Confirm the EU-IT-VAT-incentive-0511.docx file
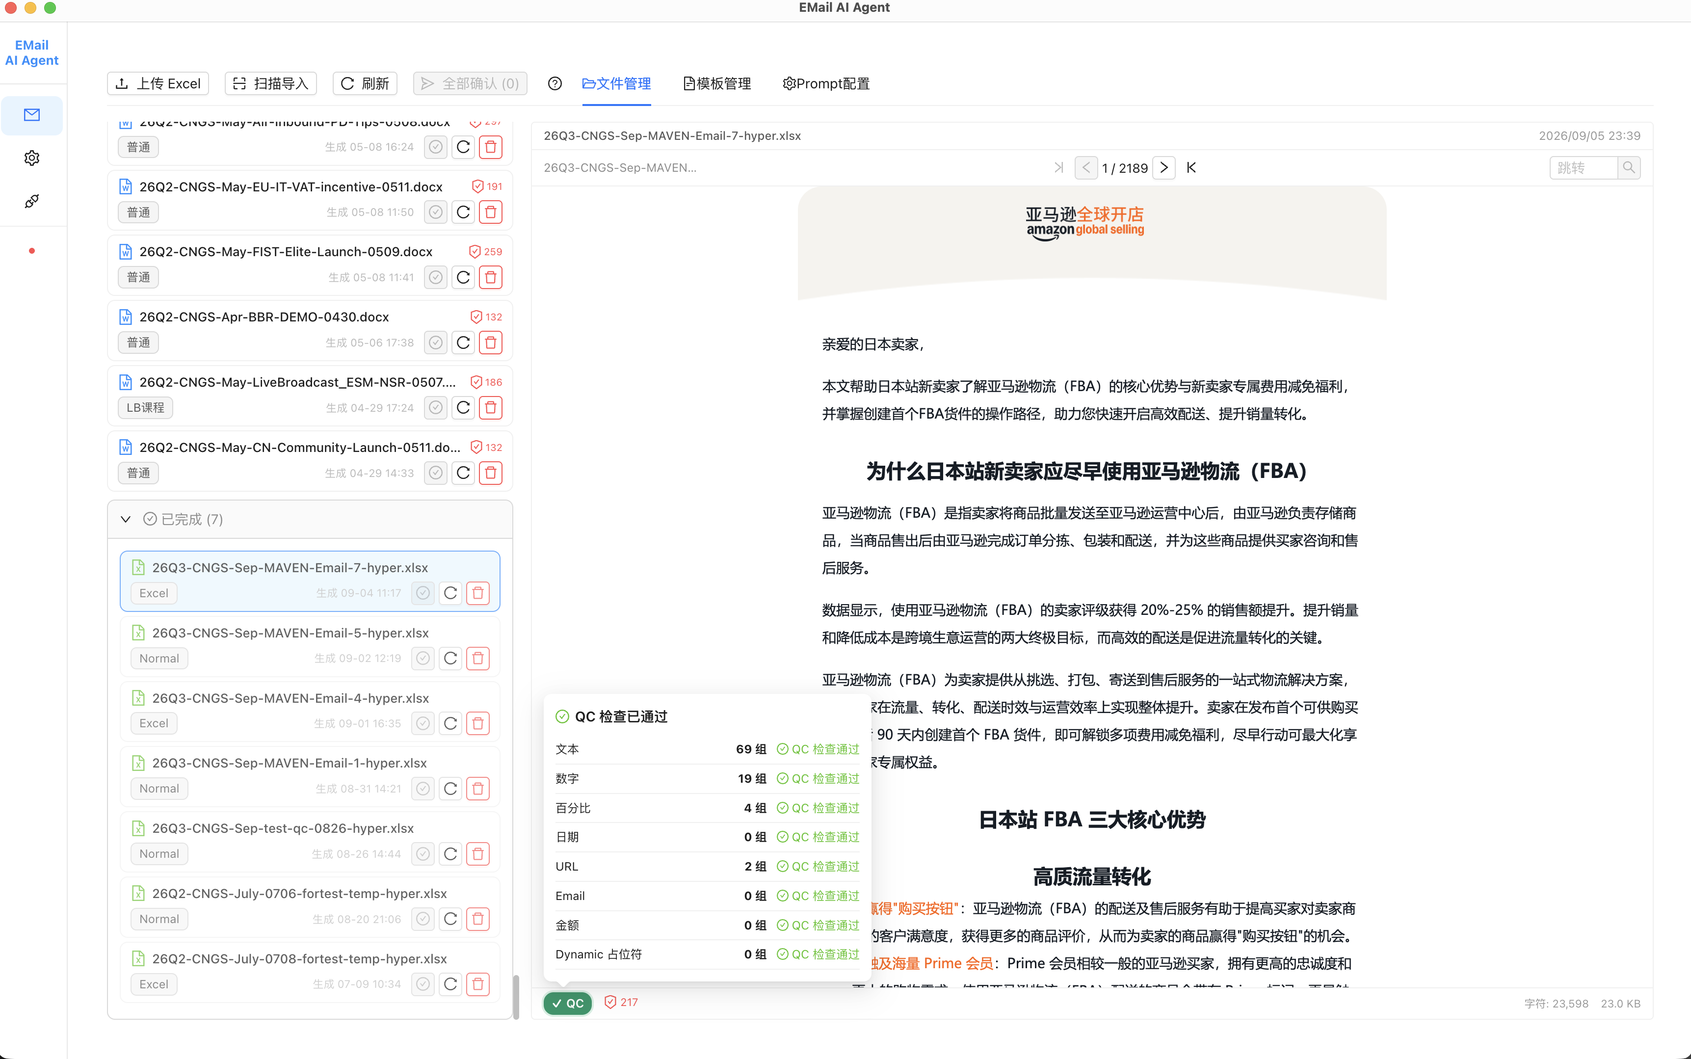 point(436,212)
